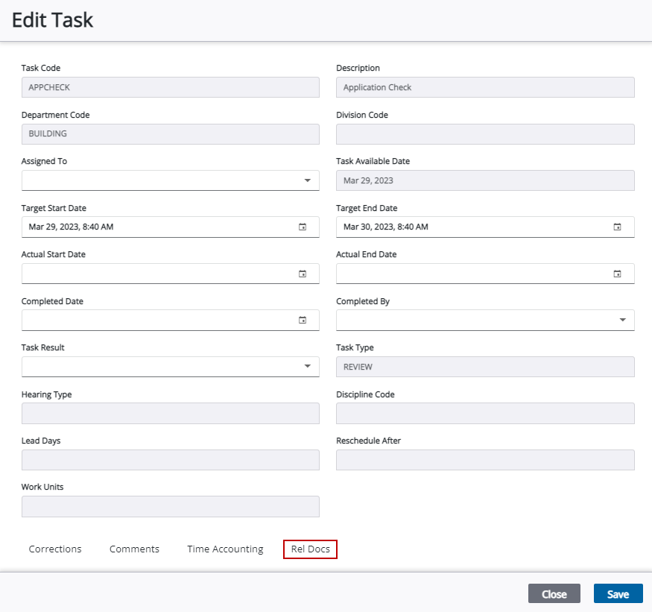652x612 pixels.
Task: Open the Rel Docs tab
Action: [310, 549]
